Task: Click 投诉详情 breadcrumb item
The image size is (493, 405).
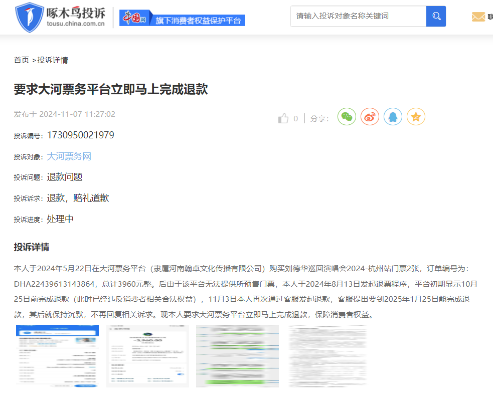Action: pyautogui.click(x=53, y=60)
